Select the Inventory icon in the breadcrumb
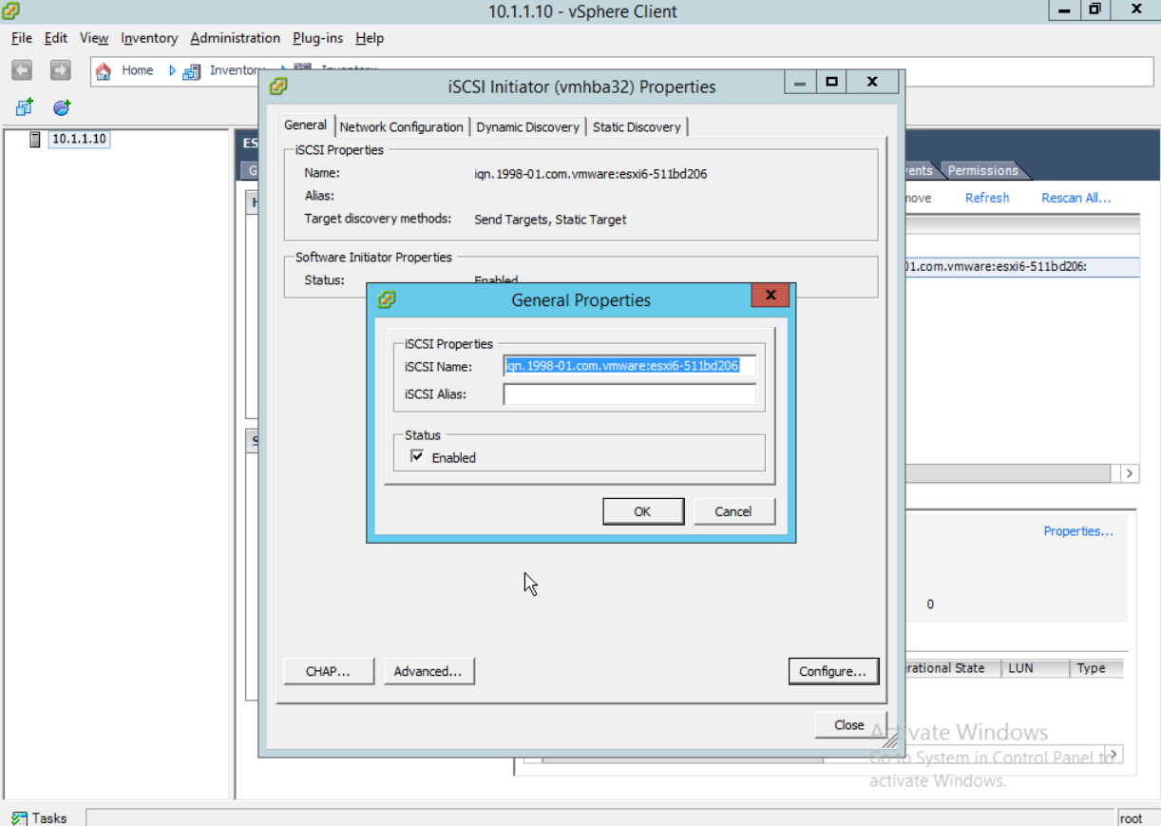 tap(190, 69)
